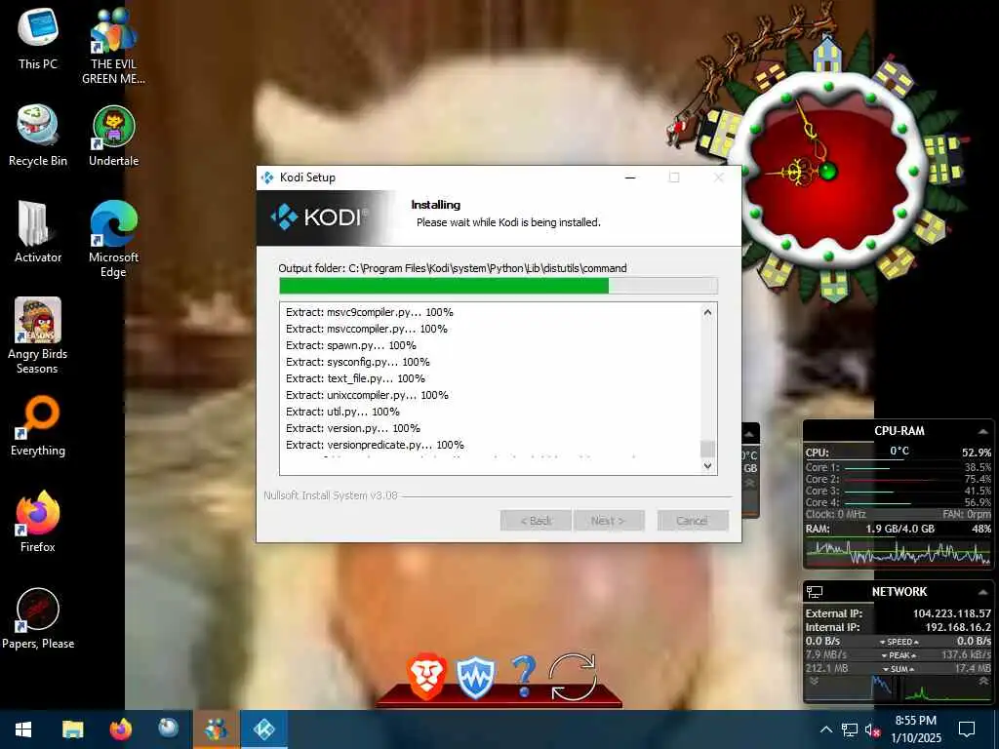
Task: Open the notification center icon
Action: (x=967, y=729)
